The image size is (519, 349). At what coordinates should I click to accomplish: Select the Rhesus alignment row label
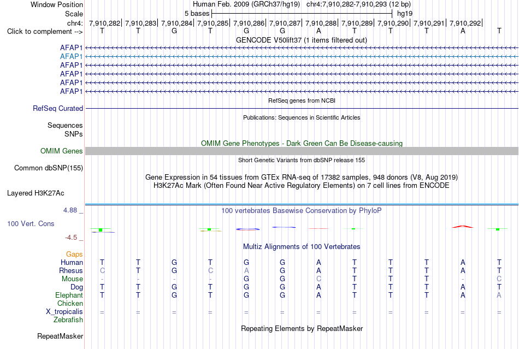click(71, 270)
